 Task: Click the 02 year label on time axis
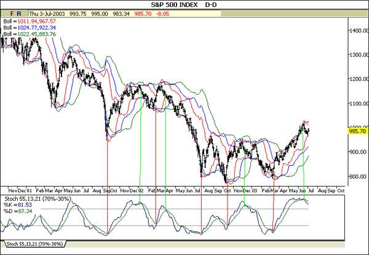[x=141, y=190]
